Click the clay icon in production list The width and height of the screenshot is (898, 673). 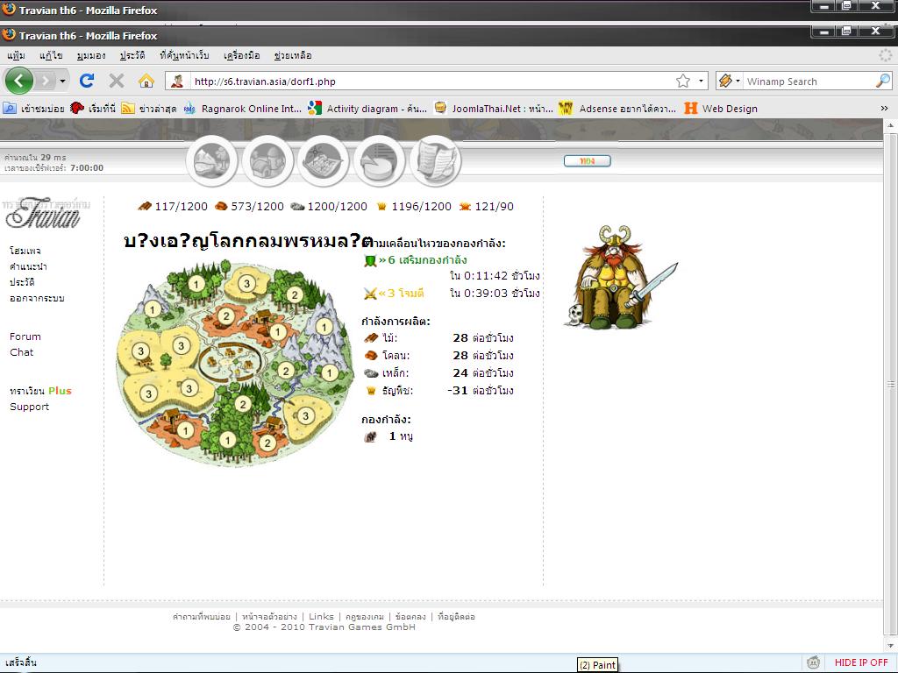[371, 356]
